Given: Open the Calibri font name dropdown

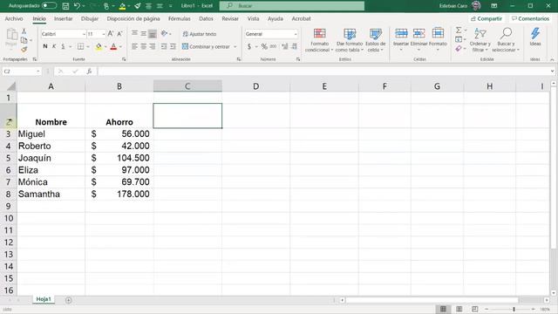Looking at the screenshot, I should (84, 34).
